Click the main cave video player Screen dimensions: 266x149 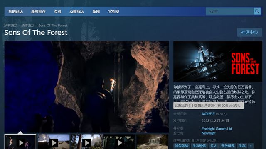pyautogui.click(x=86, y=87)
